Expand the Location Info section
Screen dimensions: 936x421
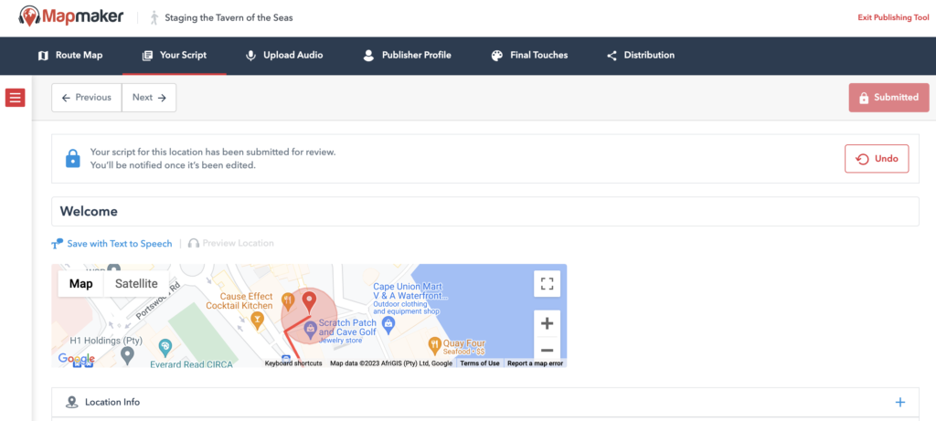[x=899, y=402]
